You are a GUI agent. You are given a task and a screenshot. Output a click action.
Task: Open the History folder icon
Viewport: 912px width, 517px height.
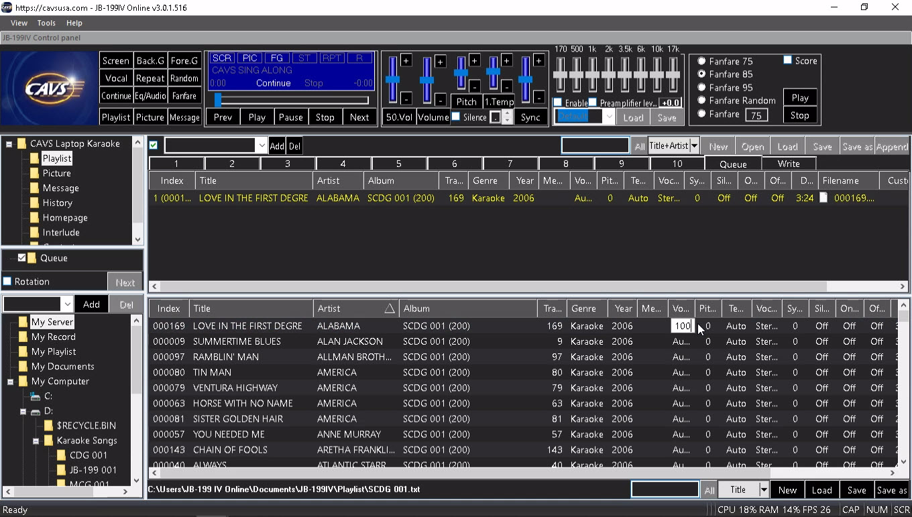35,203
